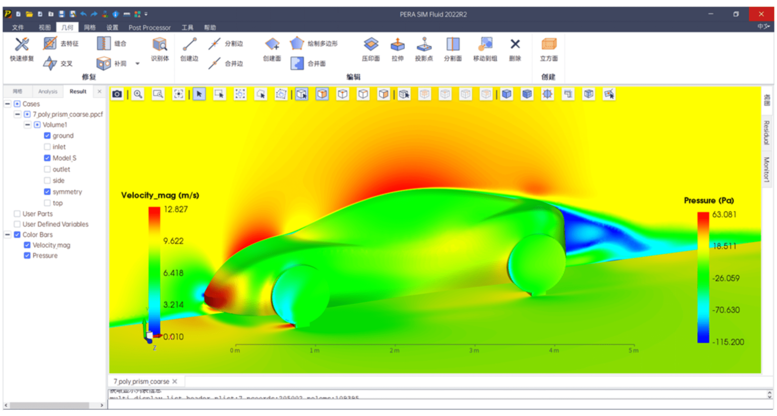777x416 pixels.
Task: Open the Post Processor tab
Action: point(150,27)
